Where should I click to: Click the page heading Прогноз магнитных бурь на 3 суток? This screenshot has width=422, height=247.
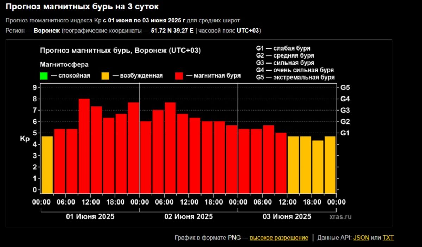pos(82,6)
